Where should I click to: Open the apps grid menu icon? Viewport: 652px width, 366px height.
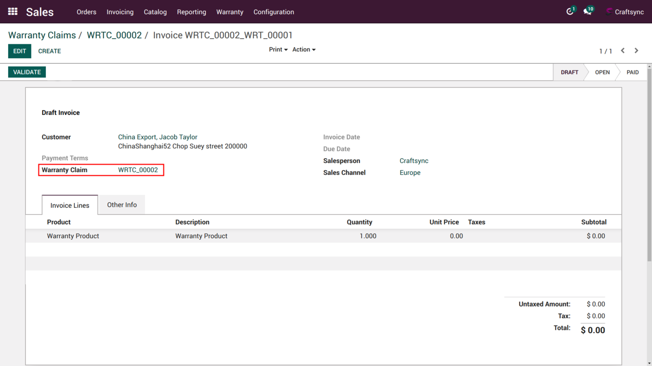tap(13, 11)
